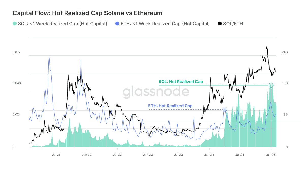Click the 'Jan 23' x-axis label

click(x=148, y=154)
